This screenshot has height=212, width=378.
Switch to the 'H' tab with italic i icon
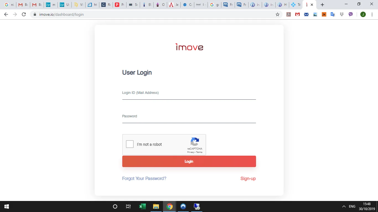coord(283,5)
